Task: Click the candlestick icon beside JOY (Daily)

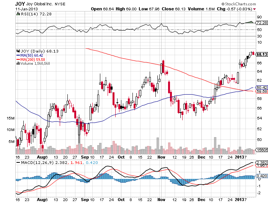Action: [18, 51]
